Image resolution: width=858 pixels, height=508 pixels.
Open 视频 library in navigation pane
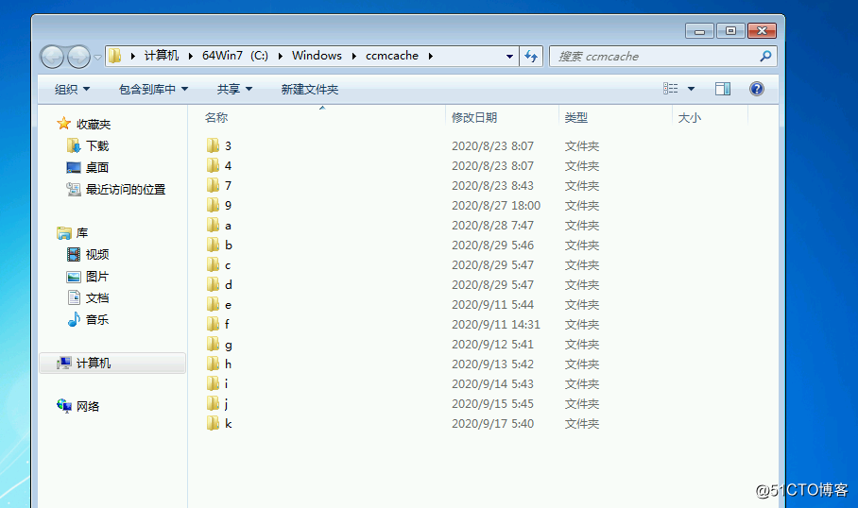pos(97,255)
